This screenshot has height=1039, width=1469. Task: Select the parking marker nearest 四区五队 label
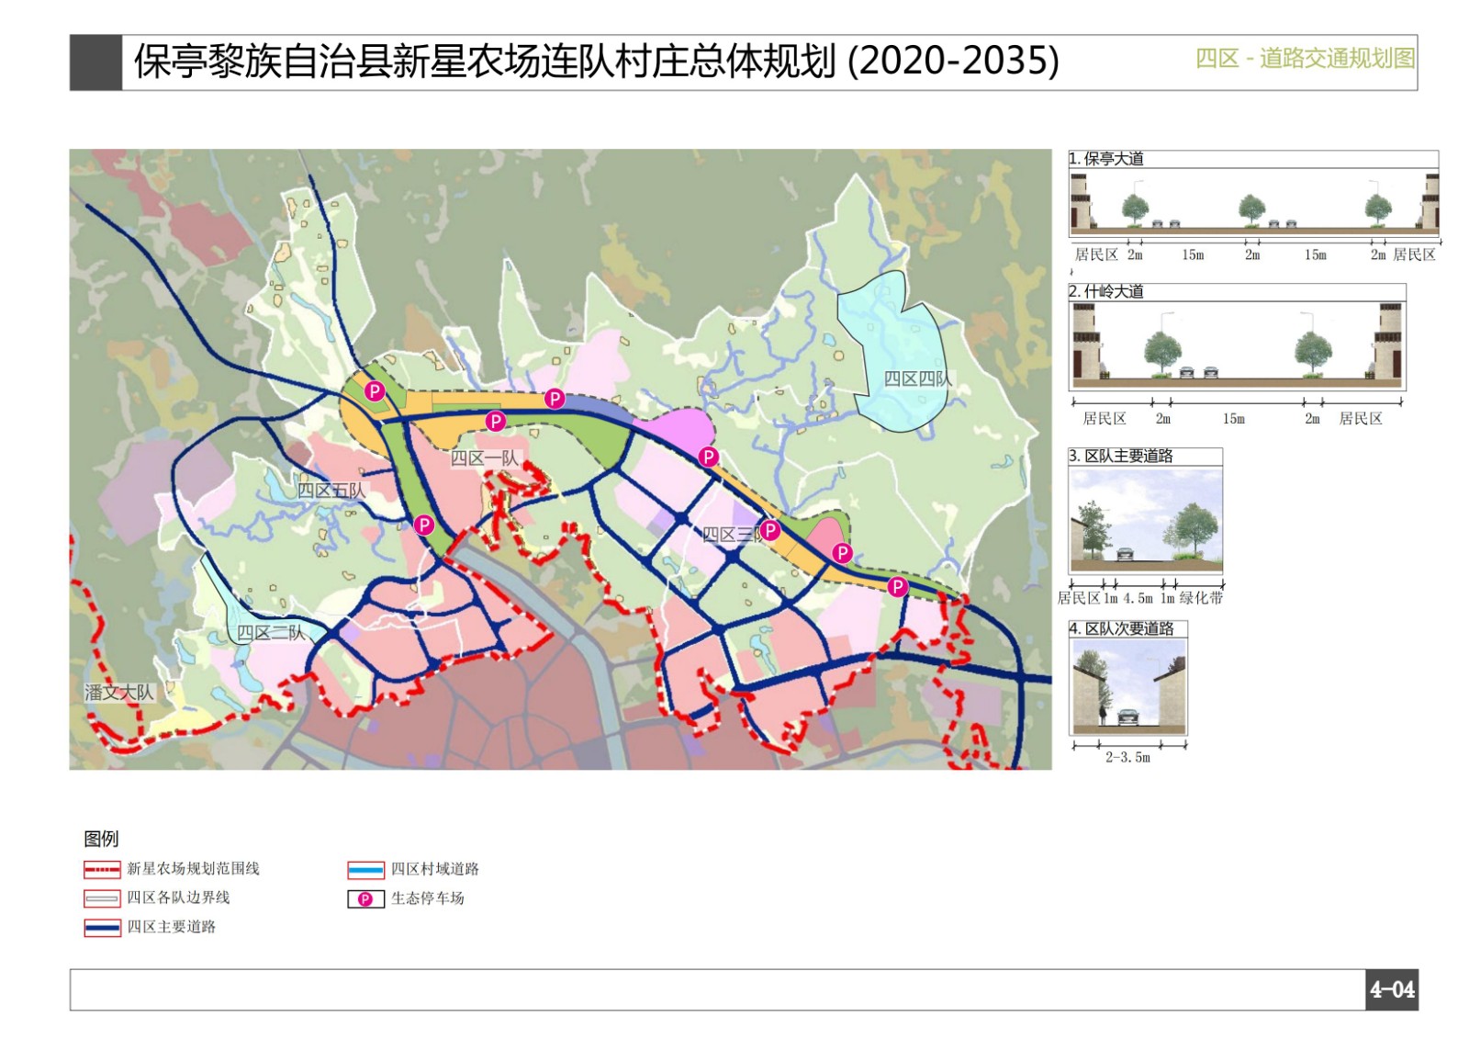[423, 525]
